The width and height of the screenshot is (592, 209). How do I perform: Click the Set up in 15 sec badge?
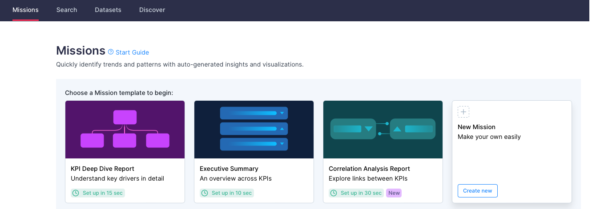coord(98,193)
